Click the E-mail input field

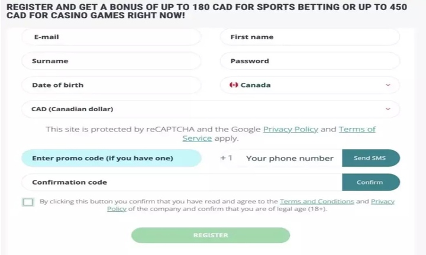pos(111,37)
